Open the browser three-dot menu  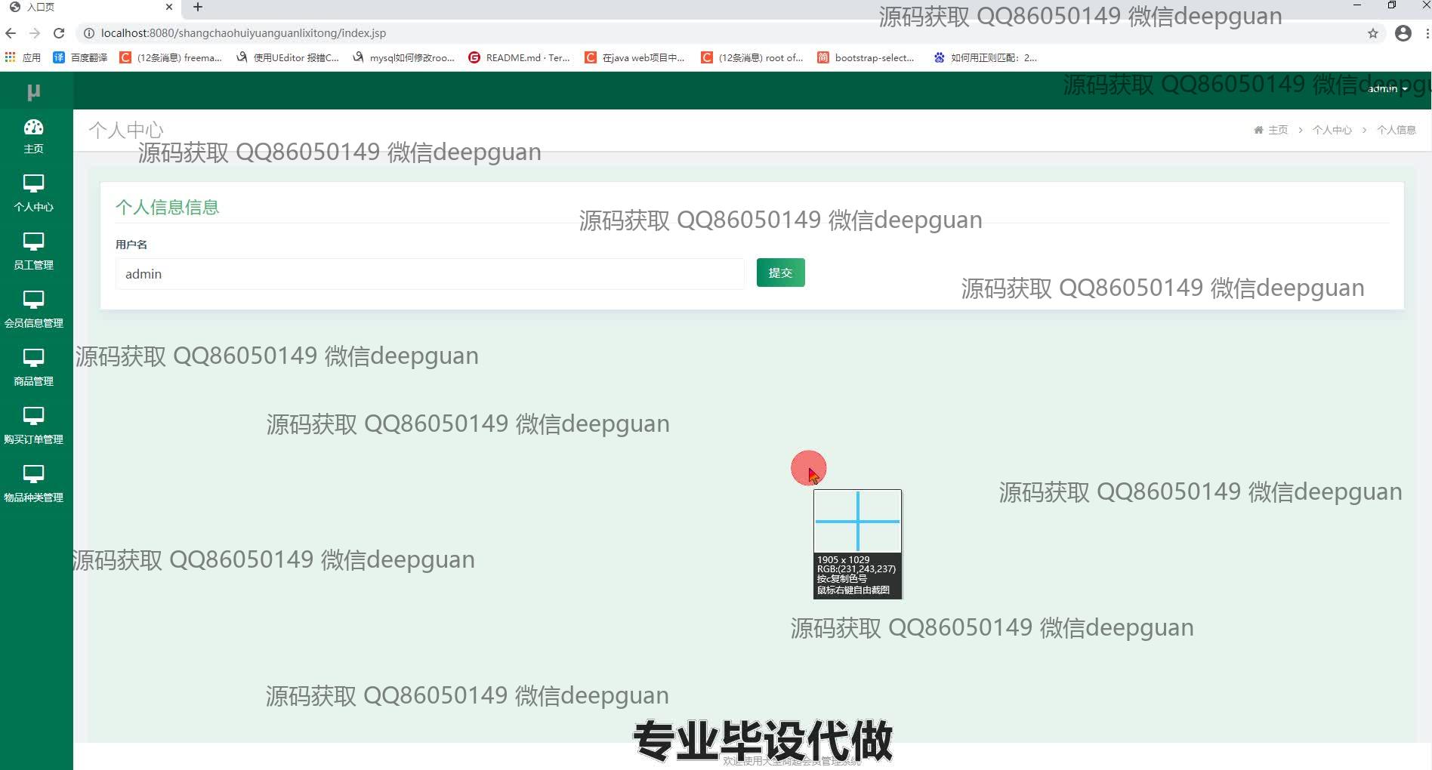click(1427, 33)
